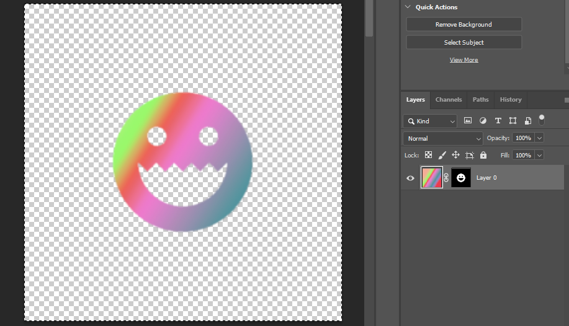569x326 pixels.
Task: Filter layers by pixel layers icon
Action: tap(468, 121)
